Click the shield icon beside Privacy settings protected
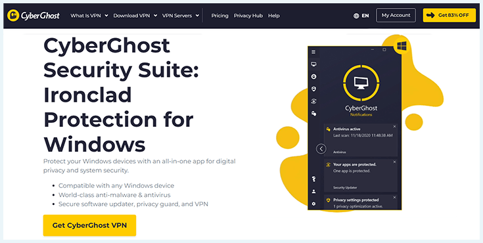 (x=329, y=200)
